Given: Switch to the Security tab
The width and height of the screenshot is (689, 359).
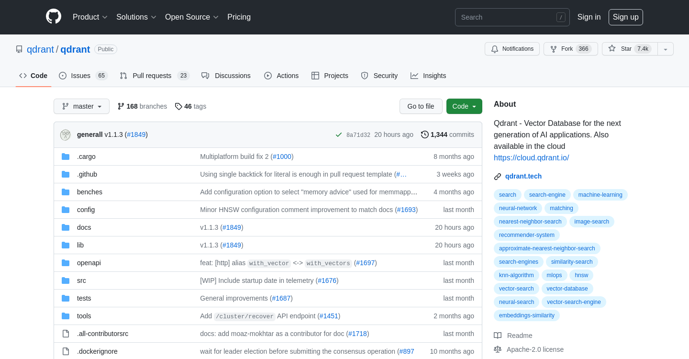Looking at the screenshot, I should pyautogui.click(x=379, y=76).
